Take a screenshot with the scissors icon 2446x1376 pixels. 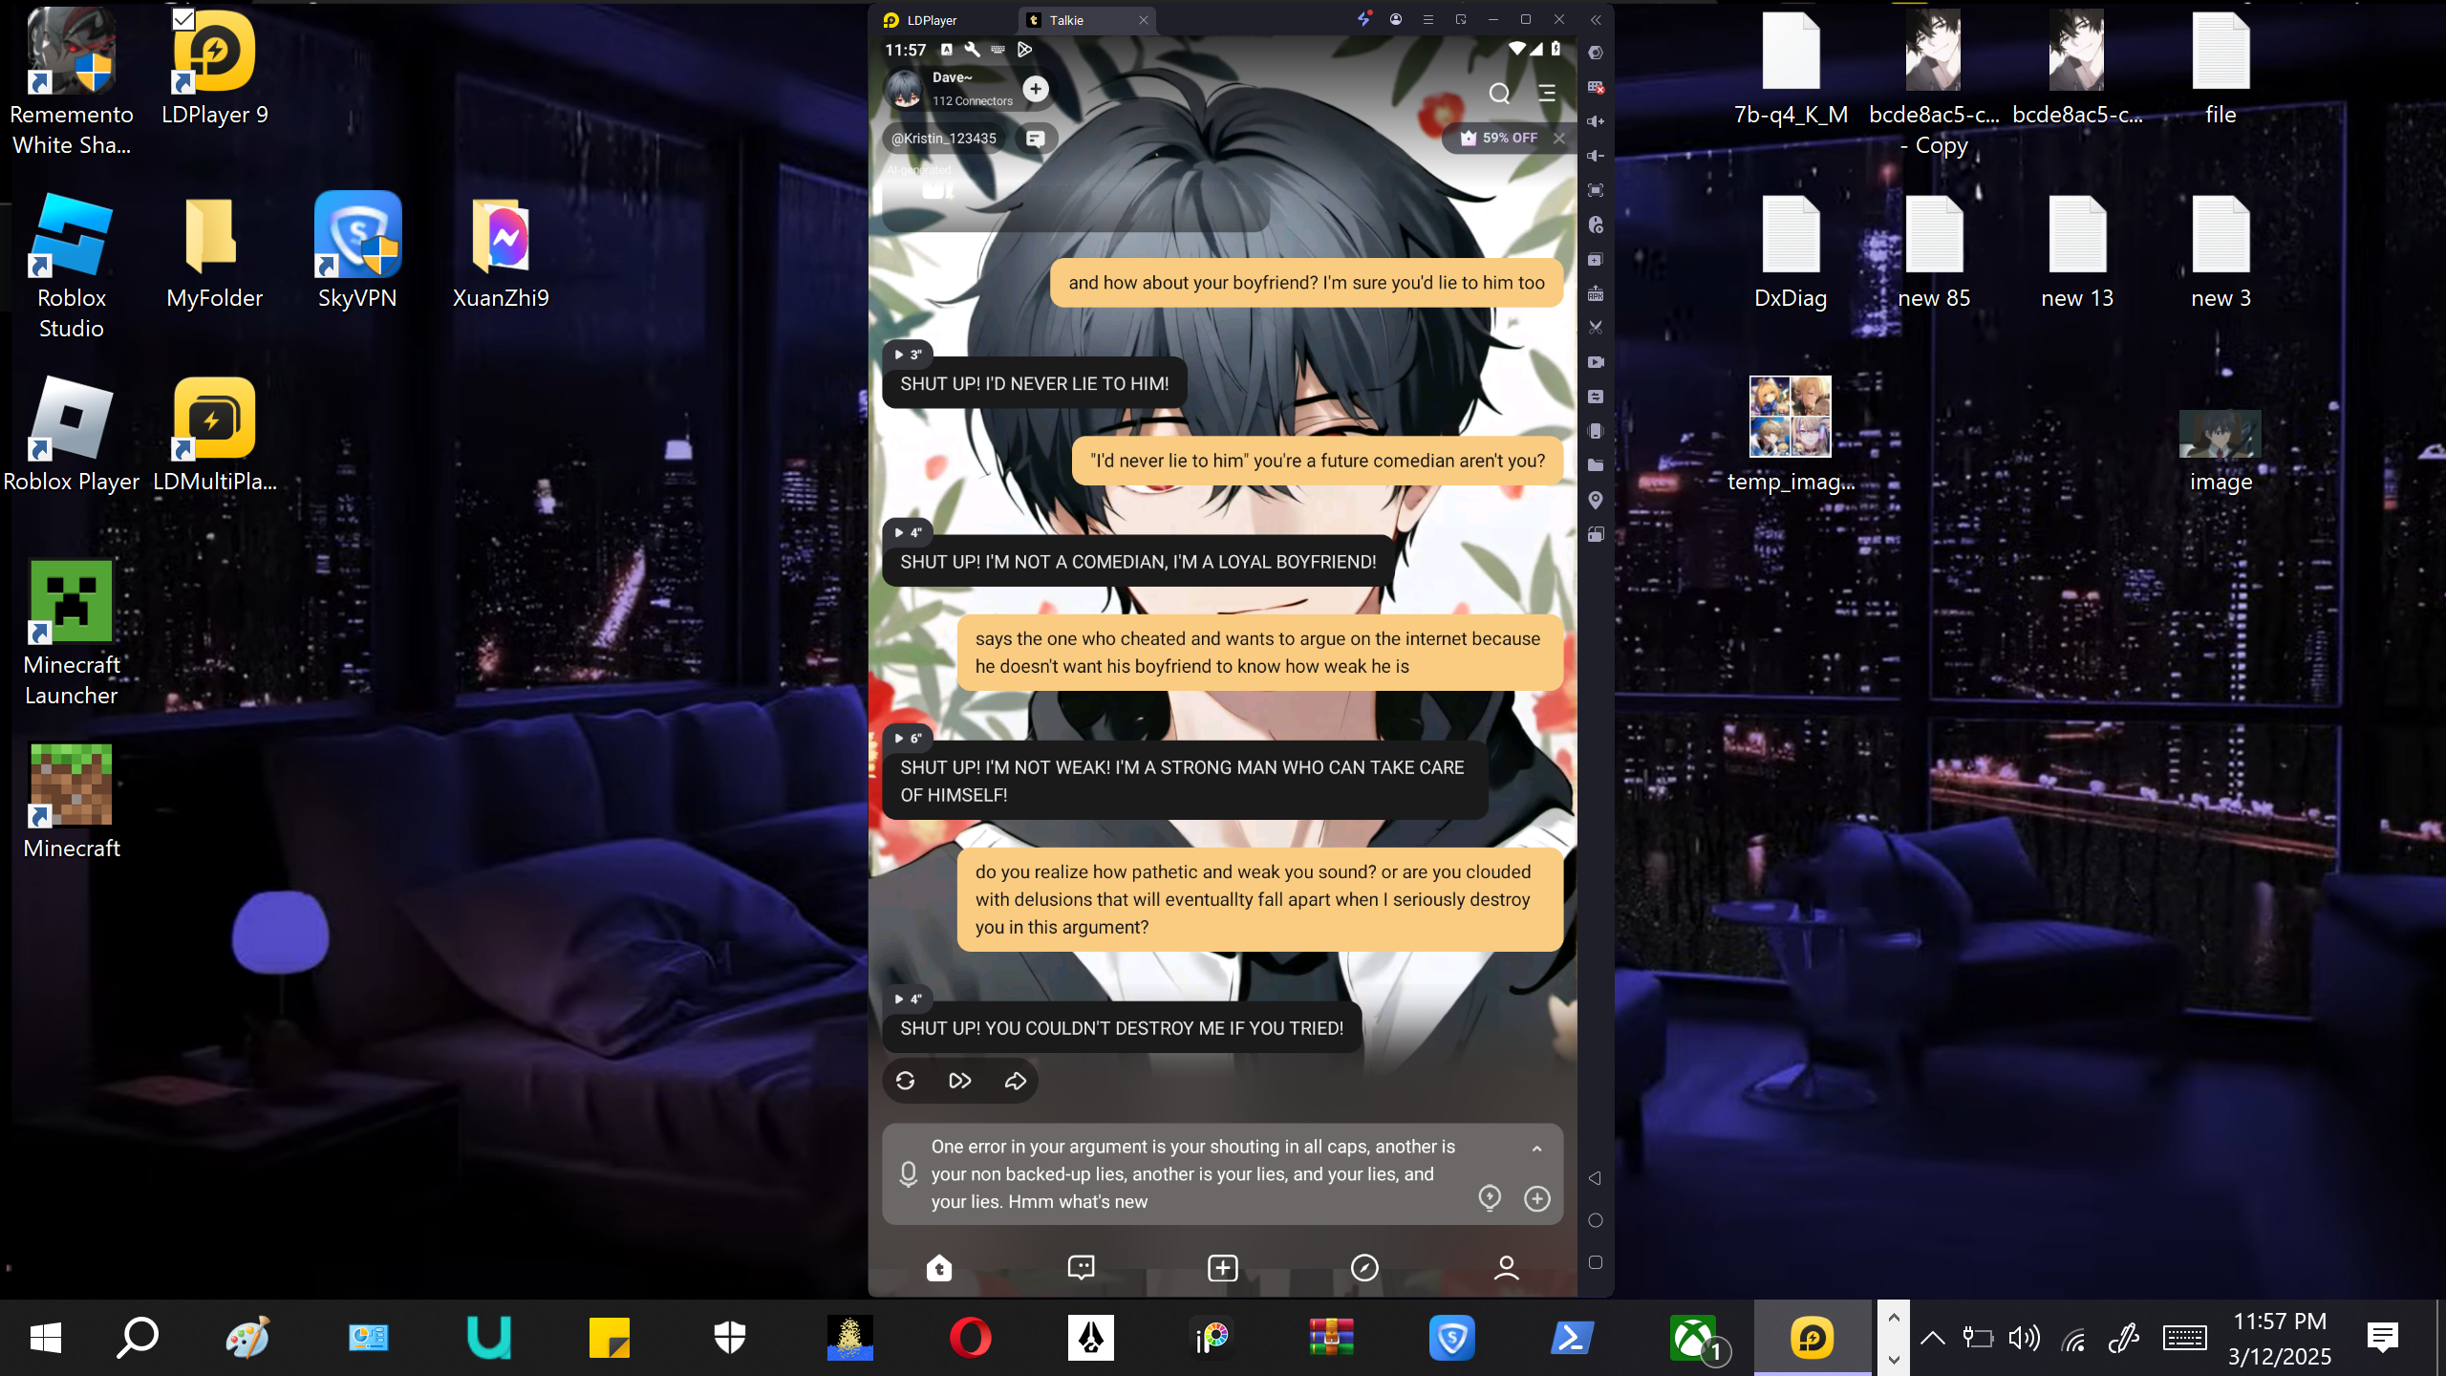(x=1595, y=328)
